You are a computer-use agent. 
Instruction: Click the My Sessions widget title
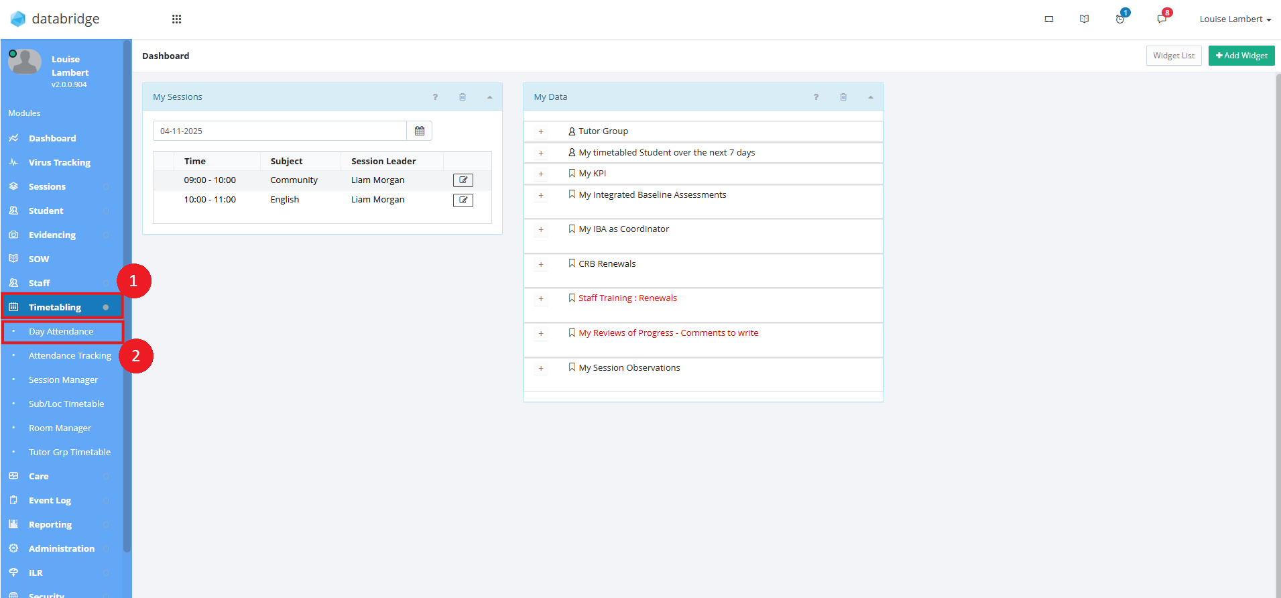178,97
